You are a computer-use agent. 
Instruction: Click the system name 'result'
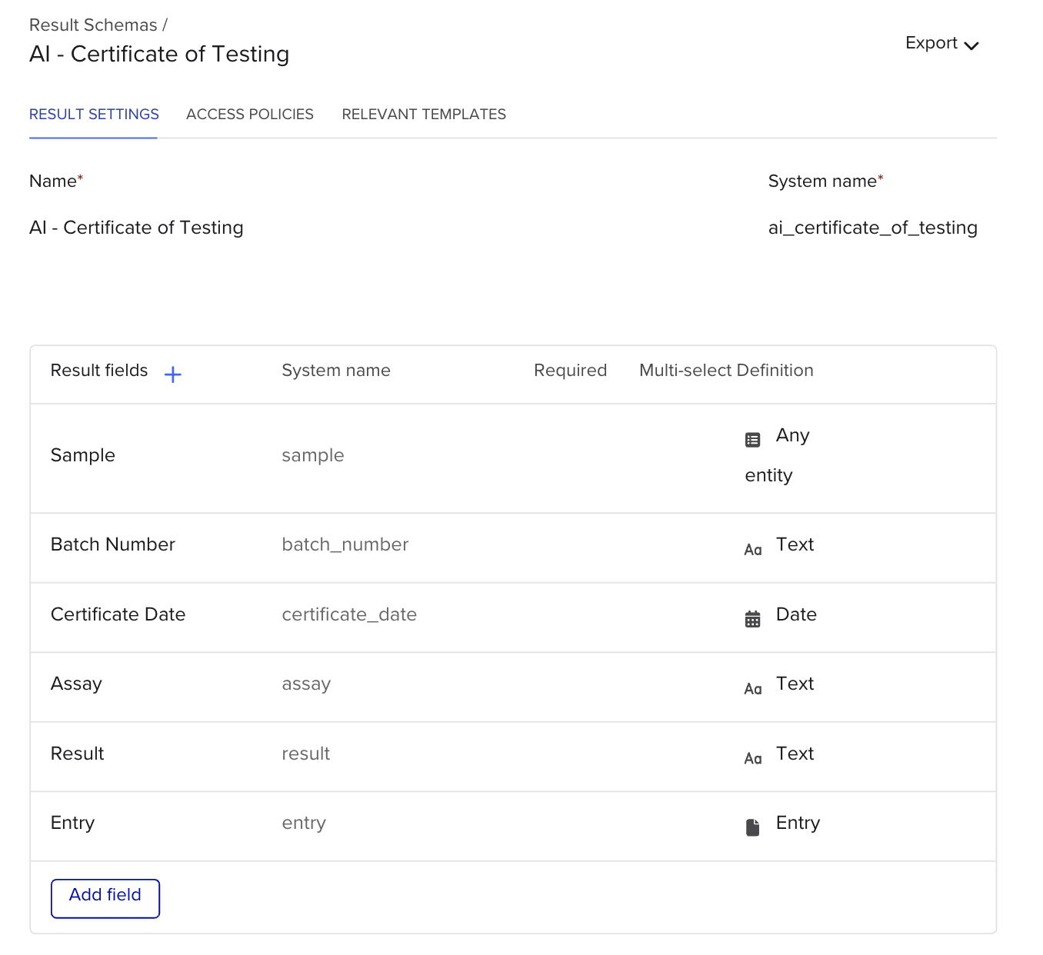tap(306, 754)
